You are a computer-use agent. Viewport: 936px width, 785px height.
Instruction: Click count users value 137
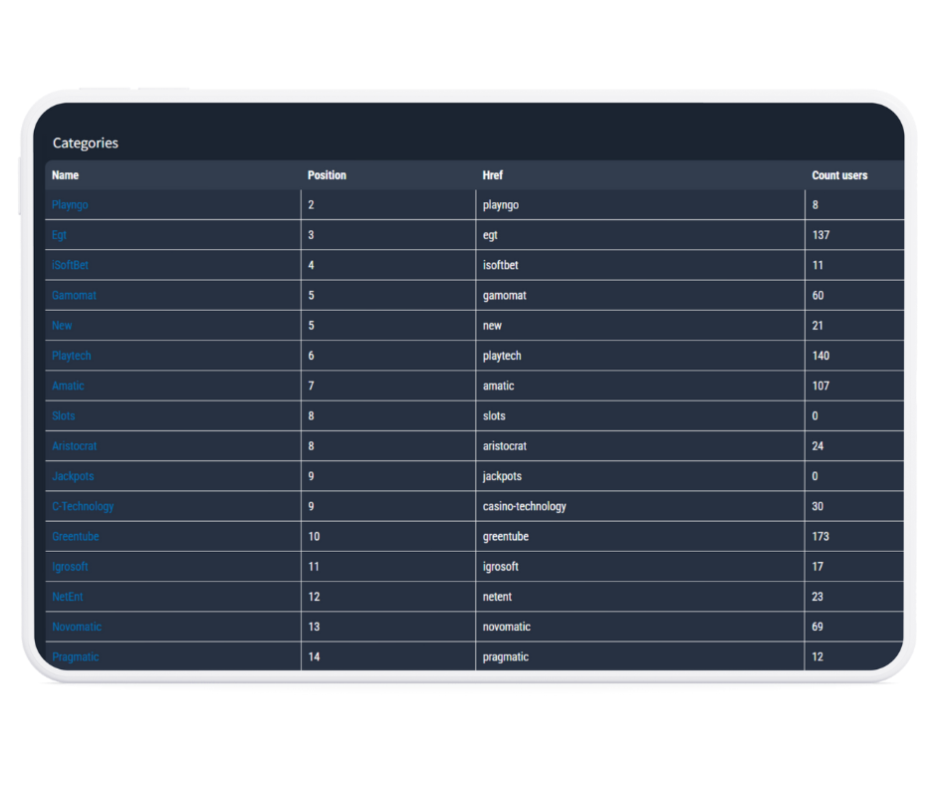point(820,235)
